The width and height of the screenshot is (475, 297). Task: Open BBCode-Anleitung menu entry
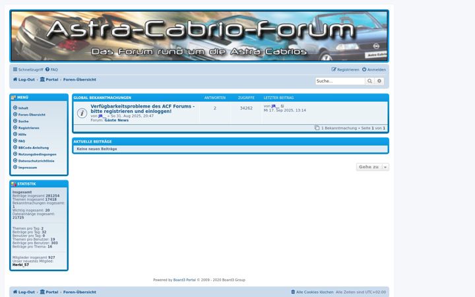pos(34,148)
